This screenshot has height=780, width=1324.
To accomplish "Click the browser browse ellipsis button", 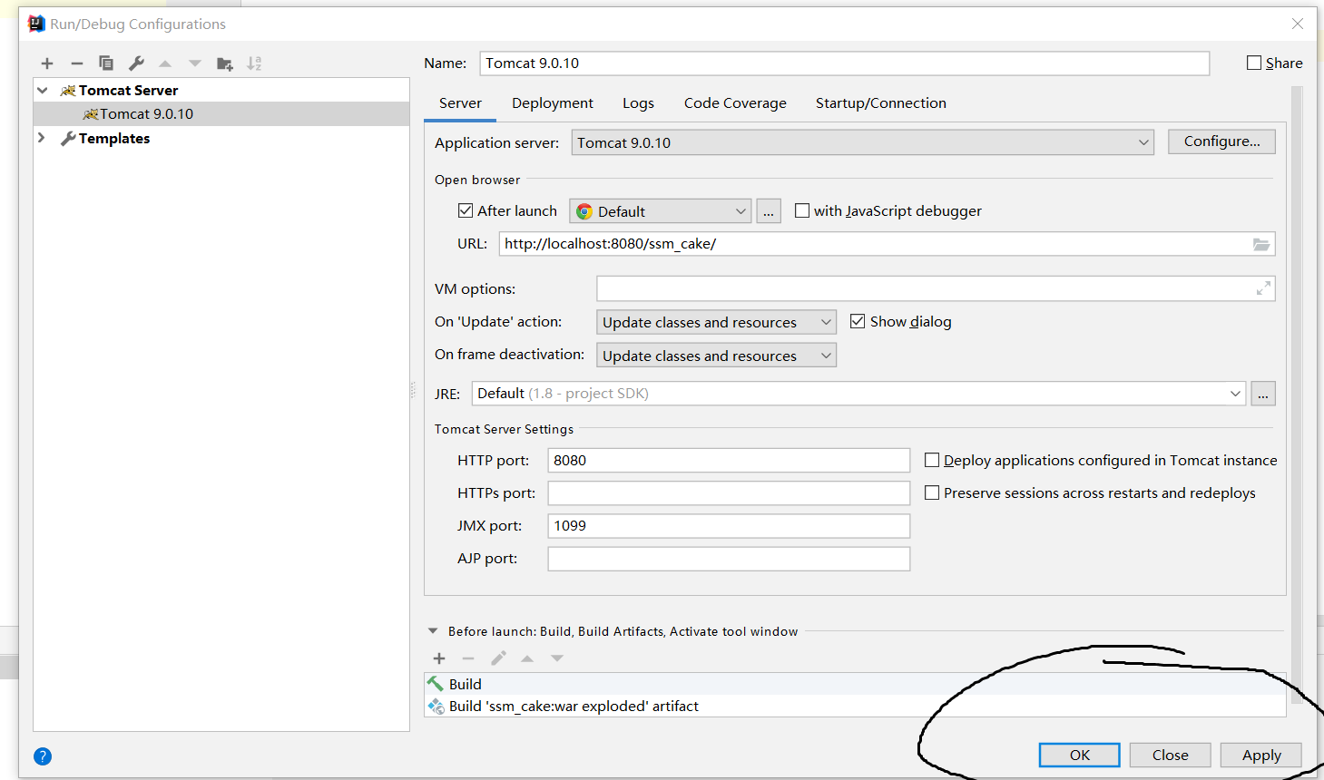I will click(x=769, y=211).
